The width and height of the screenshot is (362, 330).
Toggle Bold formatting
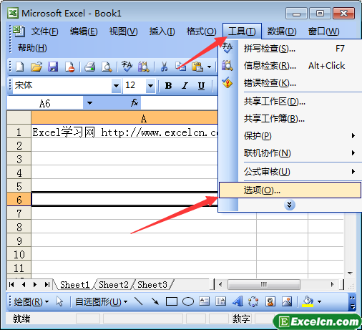pos(168,85)
